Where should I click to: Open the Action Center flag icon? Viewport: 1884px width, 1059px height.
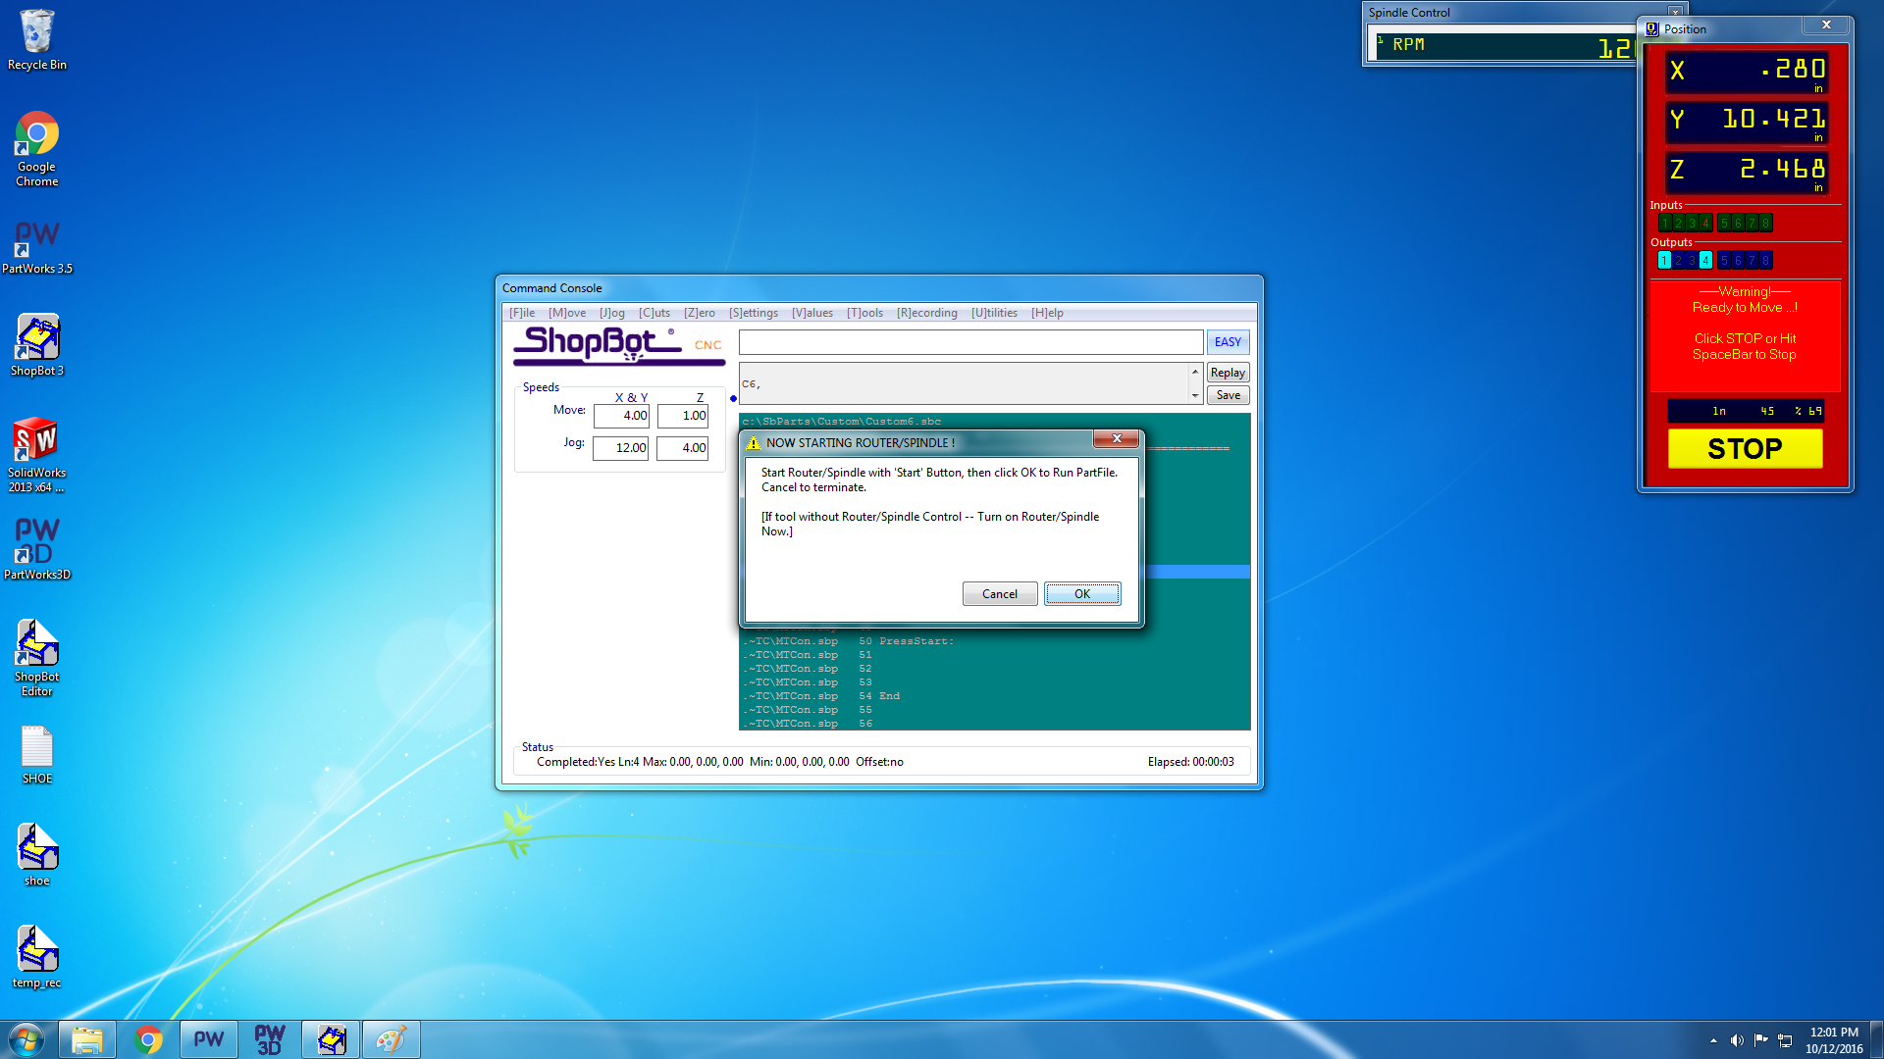coord(1761,1040)
